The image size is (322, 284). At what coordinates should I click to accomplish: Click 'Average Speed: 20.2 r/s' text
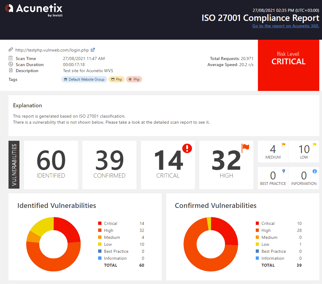click(x=230, y=65)
